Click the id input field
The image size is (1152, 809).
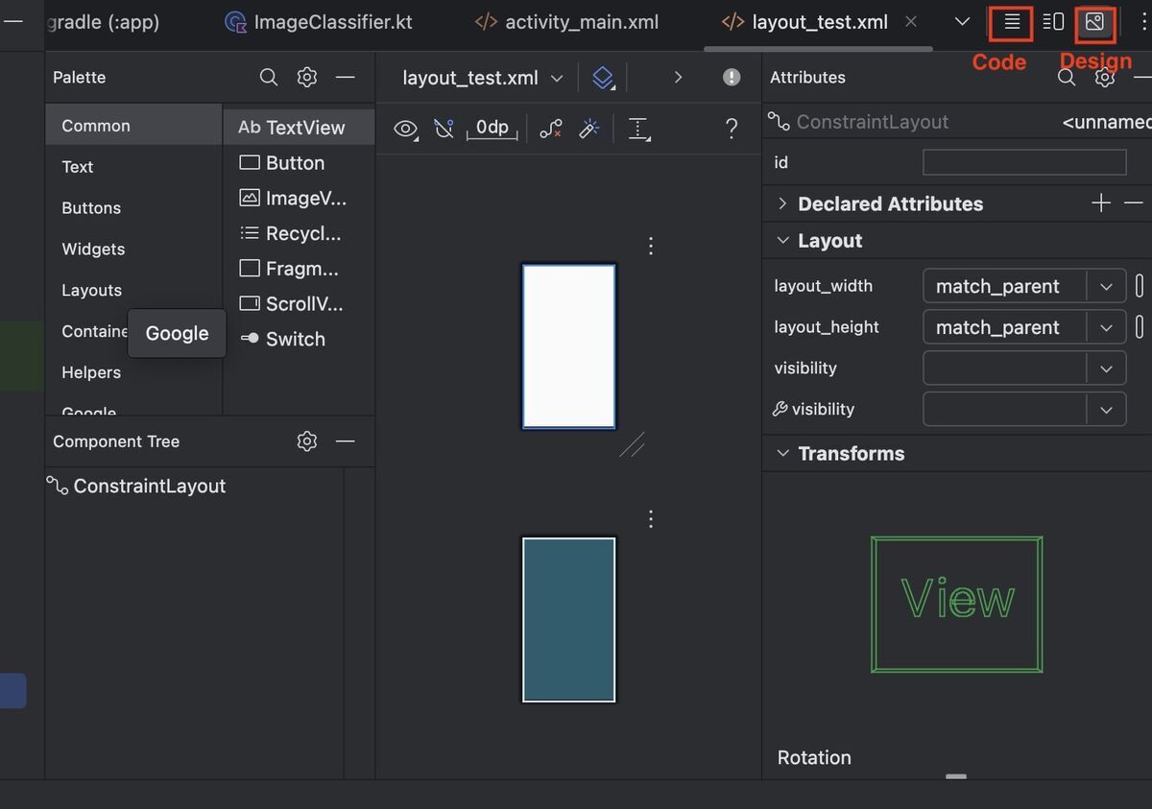tap(1024, 163)
